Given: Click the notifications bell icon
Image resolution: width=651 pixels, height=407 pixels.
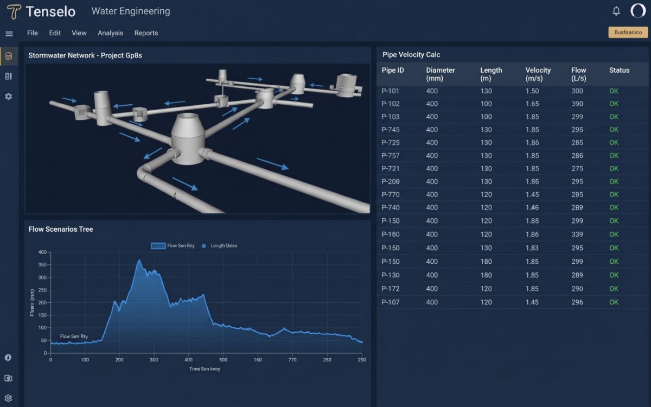Looking at the screenshot, I should click(616, 11).
